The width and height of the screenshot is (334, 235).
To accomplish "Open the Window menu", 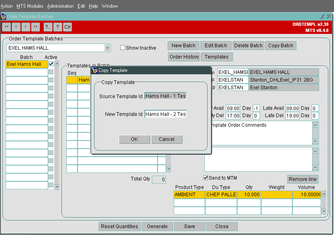I will point(110,6).
